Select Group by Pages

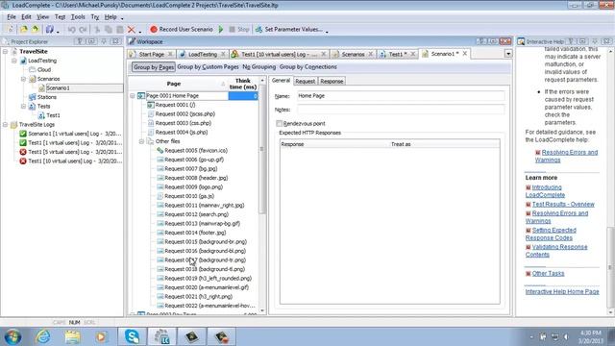pyautogui.click(x=154, y=67)
